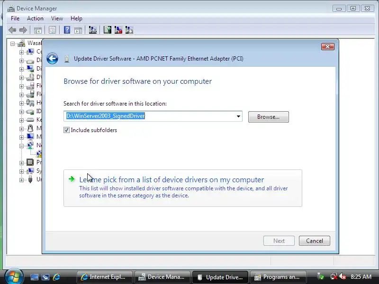Image resolution: width=379 pixels, height=284 pixels.
Task: Choose Let me pick from a list of device drivers
Action: tap(183, 188)
